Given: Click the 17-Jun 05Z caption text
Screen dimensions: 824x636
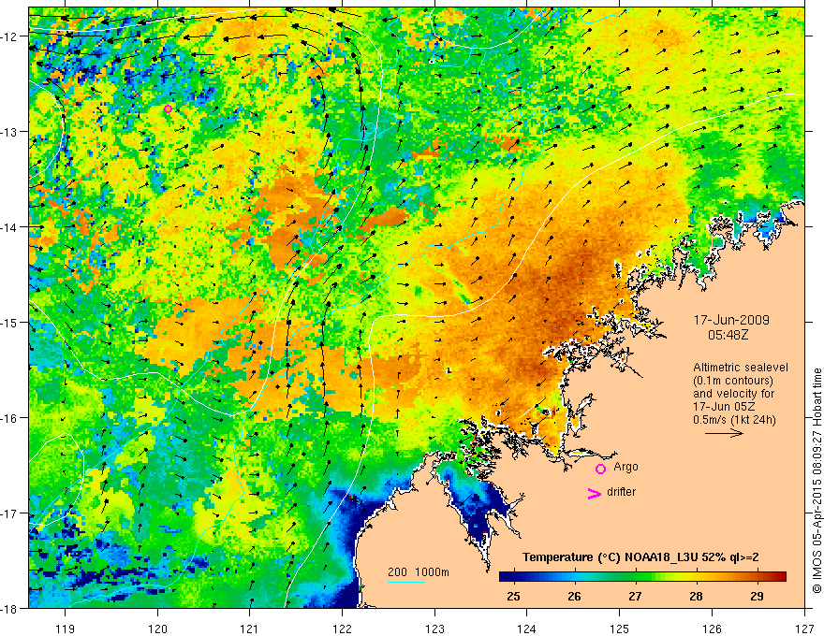Looking at the screenshot, I should click(723, 406).
